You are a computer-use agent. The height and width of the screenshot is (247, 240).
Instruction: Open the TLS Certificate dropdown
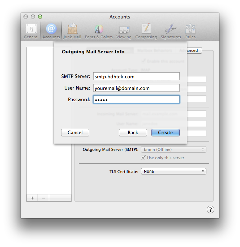click(173, 171)
